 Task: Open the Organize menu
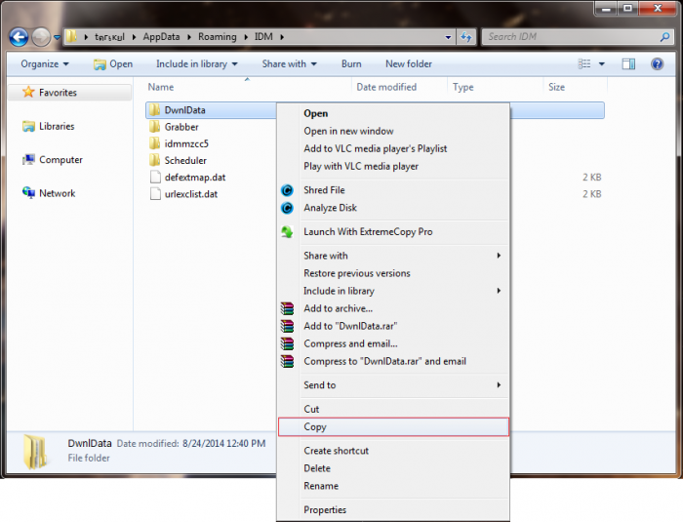click(x=45, y=64)
